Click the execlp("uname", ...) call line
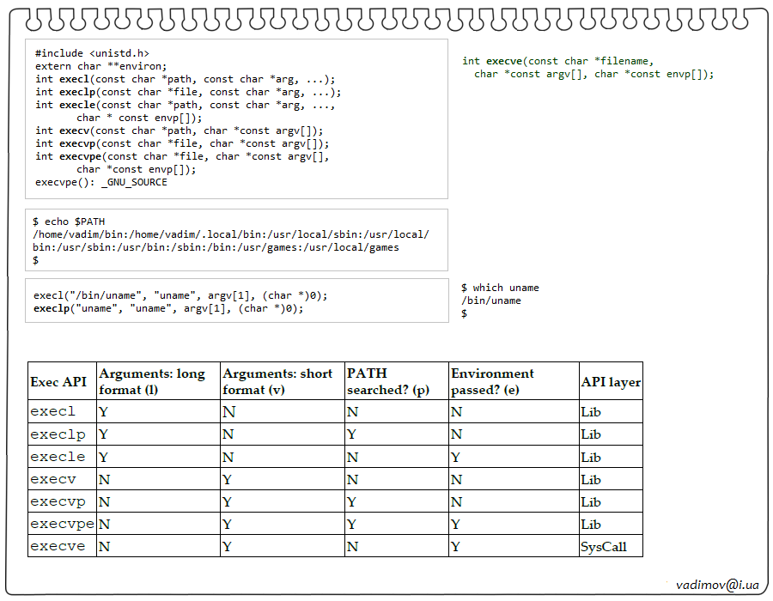773x601 pixels. (168, 308)
